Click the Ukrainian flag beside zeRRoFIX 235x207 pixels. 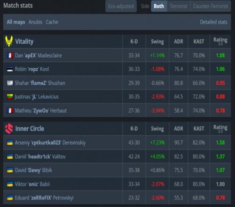10,198
